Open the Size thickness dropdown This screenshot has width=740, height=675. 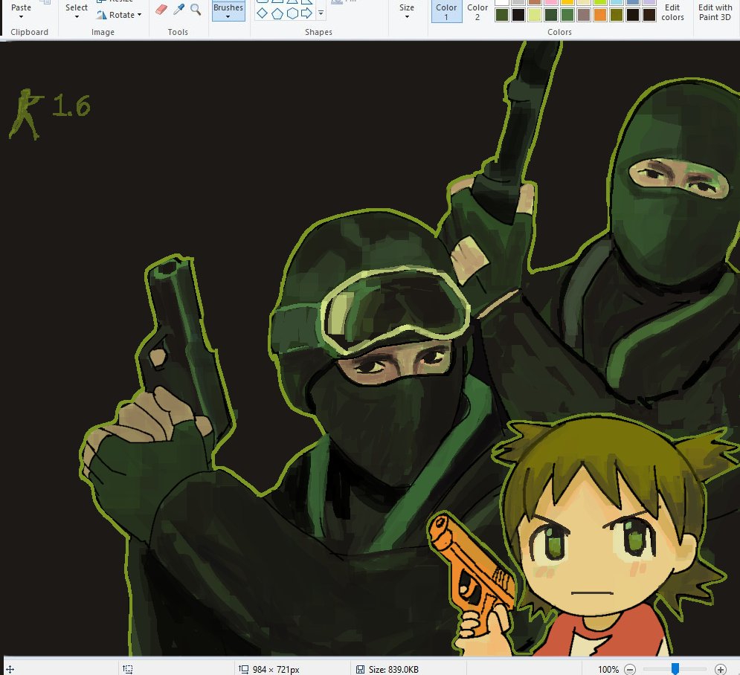coord(407,11)
